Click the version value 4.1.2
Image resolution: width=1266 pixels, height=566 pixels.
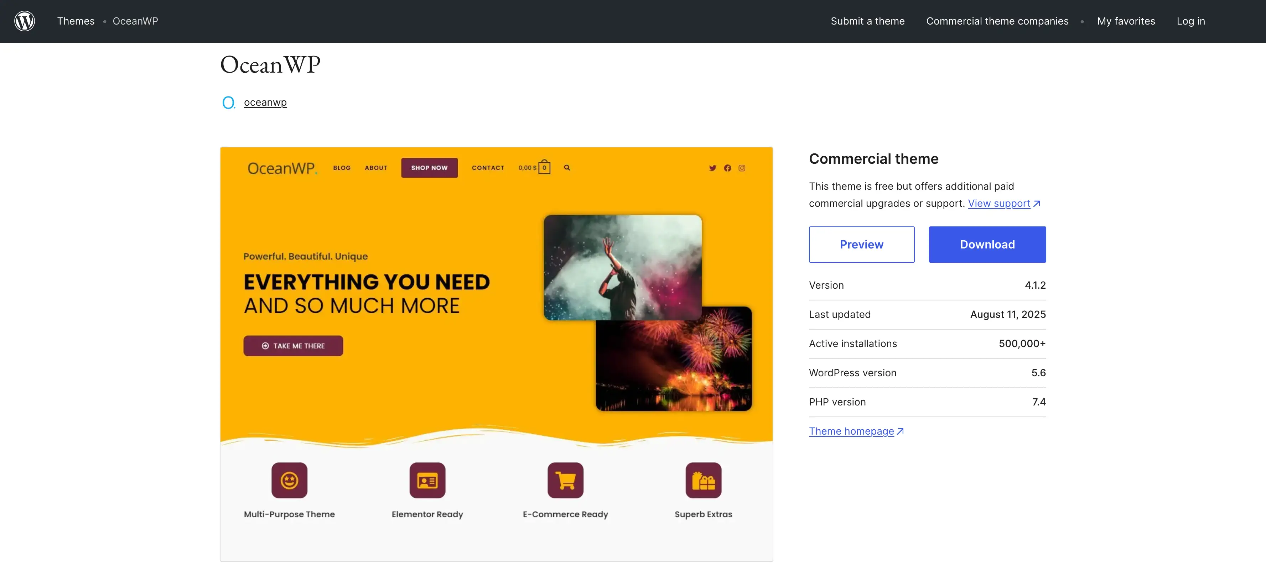1035,285
